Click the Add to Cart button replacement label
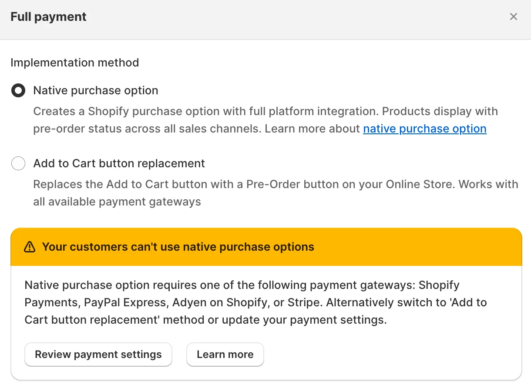 [x=119, y=163]
